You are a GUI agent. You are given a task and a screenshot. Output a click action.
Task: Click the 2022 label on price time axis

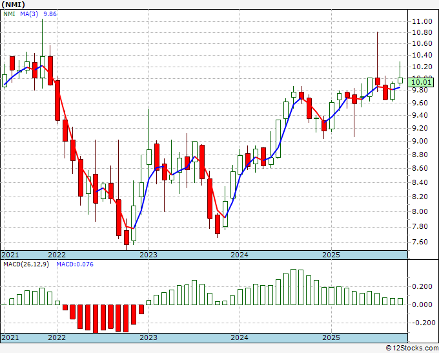[57, 255]
